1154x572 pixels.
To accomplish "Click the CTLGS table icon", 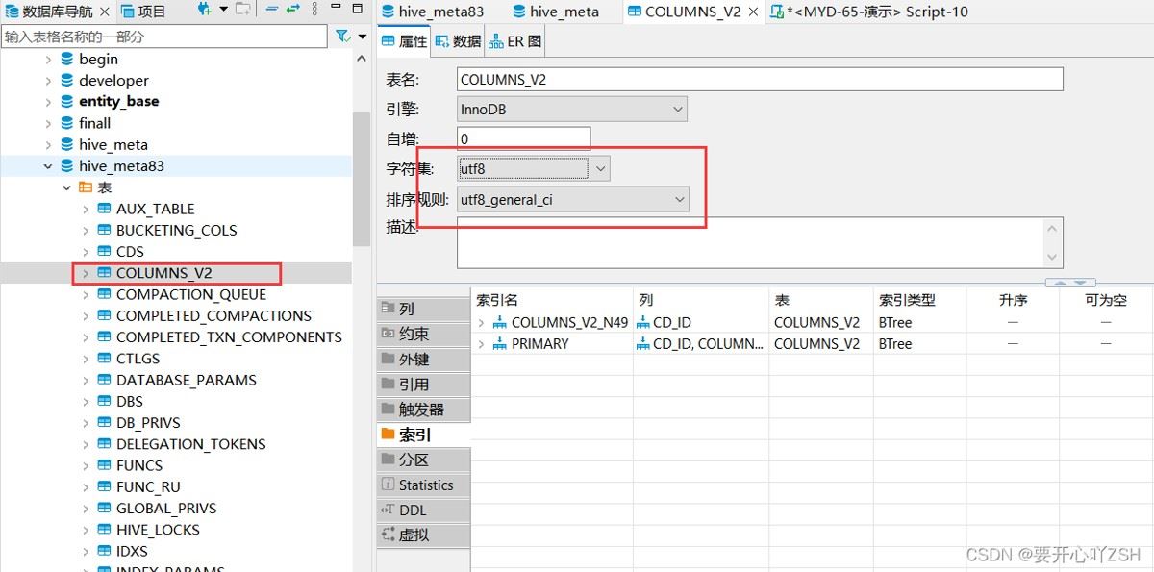I will click(105, 359).
